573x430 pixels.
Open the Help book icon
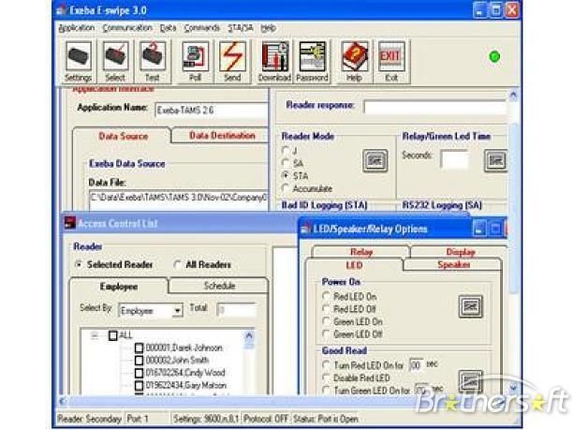[x=354, y=62]
